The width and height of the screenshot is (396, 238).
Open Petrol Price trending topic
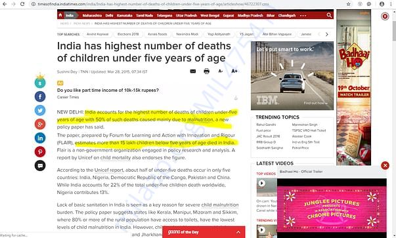300,148
